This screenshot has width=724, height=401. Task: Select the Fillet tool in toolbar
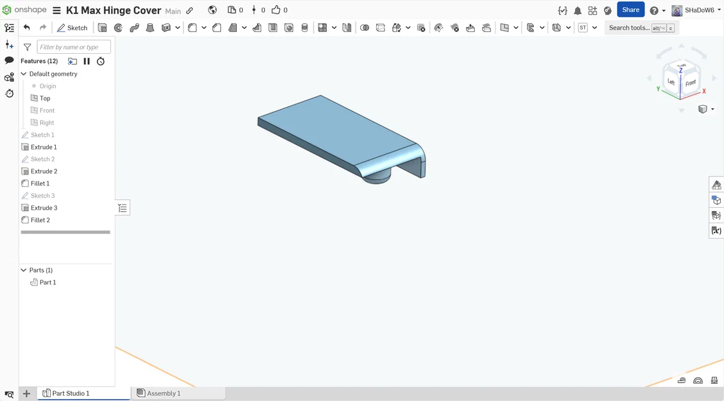(x=193, y=28)
